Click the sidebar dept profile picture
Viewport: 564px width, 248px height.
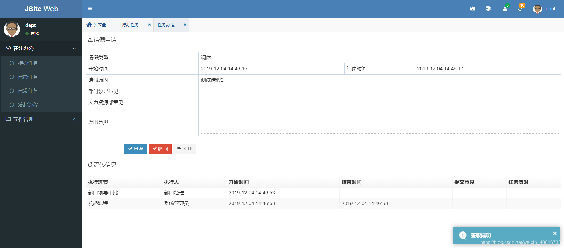[12, 29]
